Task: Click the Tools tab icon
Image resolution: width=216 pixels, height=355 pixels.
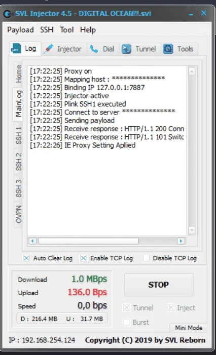Action: tap(168, 49)
